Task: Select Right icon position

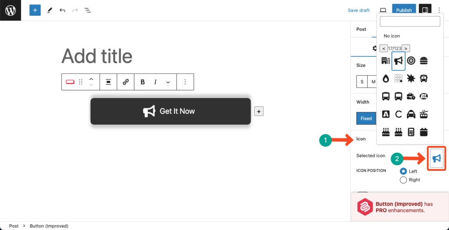Action: (x=403, y=180)
